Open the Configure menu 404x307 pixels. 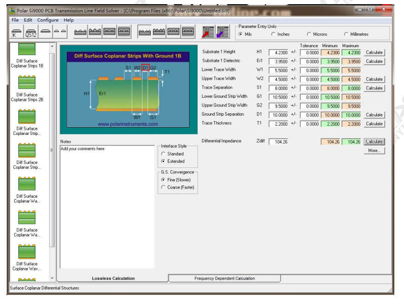point(48,20)
